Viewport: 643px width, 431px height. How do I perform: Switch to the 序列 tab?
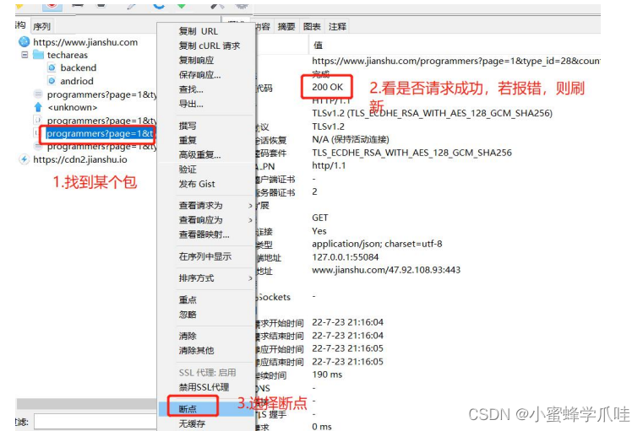tap(41, 27)
